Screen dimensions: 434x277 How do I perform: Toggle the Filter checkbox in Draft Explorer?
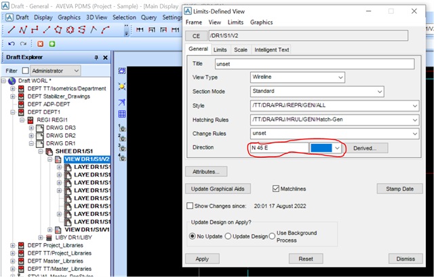pyautogui.click(x=25, y=71)
